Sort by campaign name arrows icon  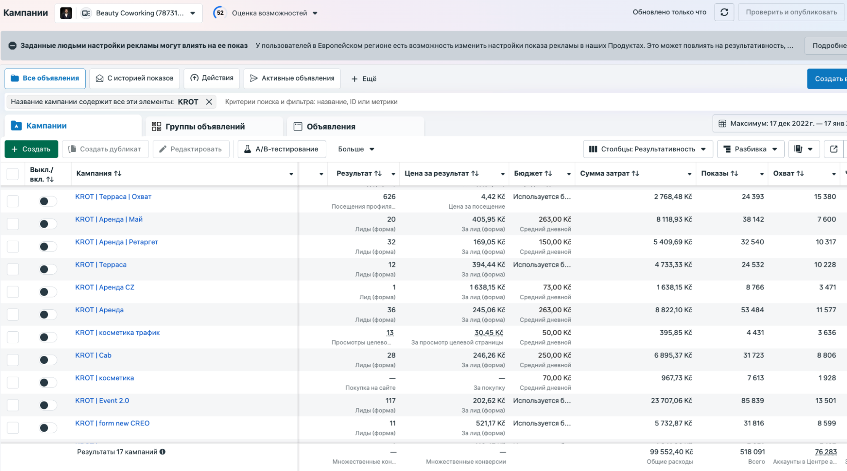[x=118, y=174]
